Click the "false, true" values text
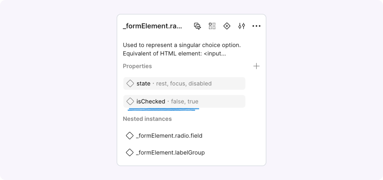Screen dimensions: 383x180 point(185,101)
